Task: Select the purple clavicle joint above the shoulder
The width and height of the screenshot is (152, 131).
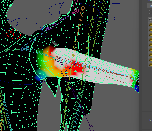Action: pos(48,29)
